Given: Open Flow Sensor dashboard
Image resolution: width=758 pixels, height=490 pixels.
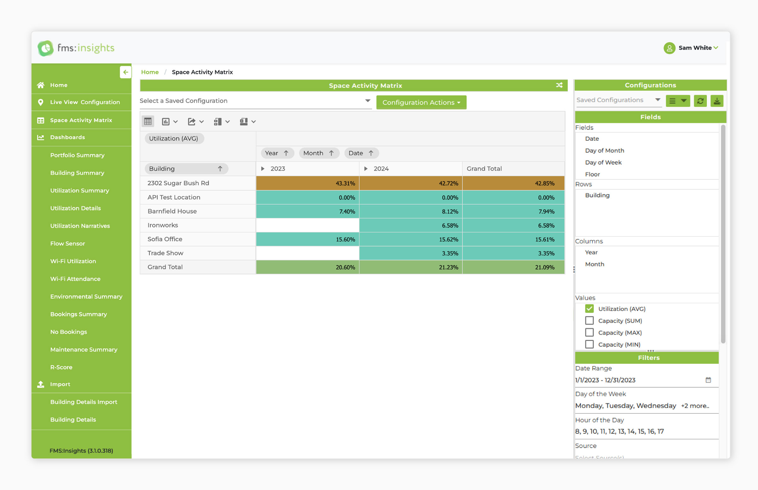Looking at the screenshot, I should click(68, 243).
